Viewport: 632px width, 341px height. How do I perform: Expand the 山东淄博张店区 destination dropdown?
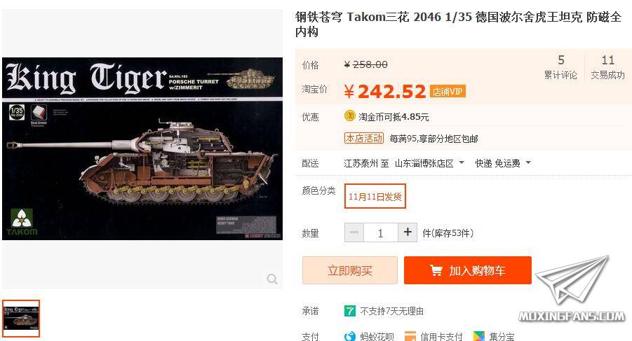coord(429,163)
